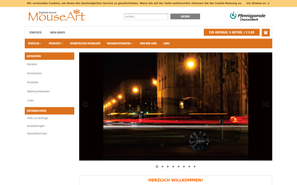Select Weihnachtskarten in the Kategorien sidebar
This screenshot has width=297, height=185.
point(38,91)
